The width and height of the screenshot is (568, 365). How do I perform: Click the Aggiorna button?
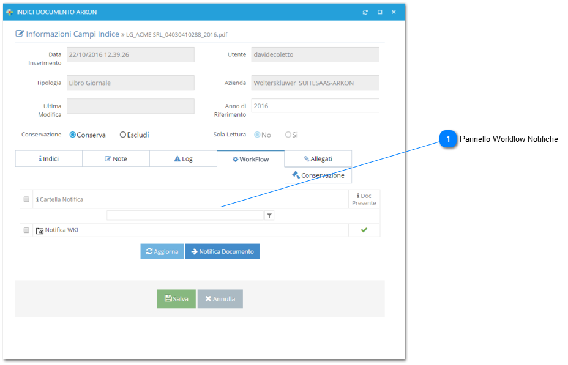pos(162,251)
